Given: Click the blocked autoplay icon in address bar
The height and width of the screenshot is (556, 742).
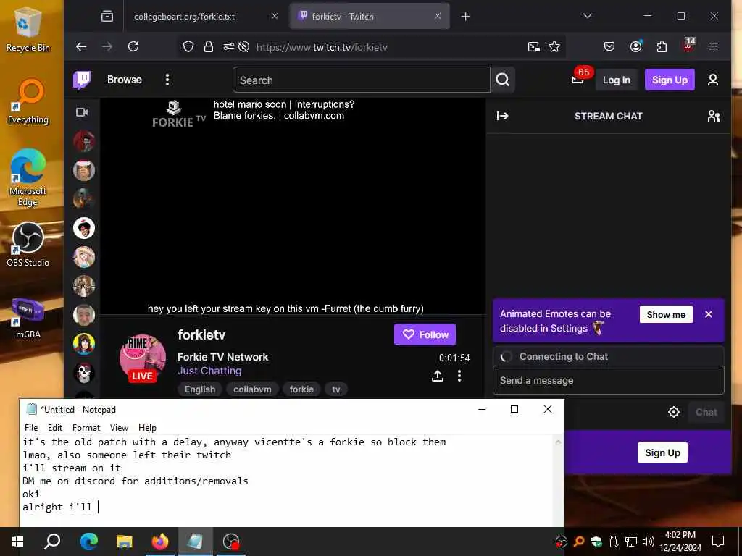Looking at the screenshot, I should (243, 47).
